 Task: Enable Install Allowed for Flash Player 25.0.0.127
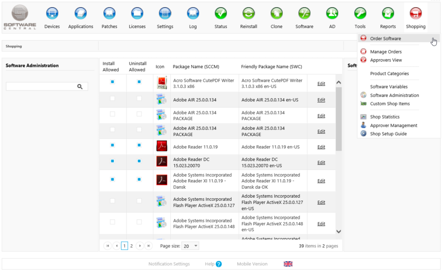113,201
